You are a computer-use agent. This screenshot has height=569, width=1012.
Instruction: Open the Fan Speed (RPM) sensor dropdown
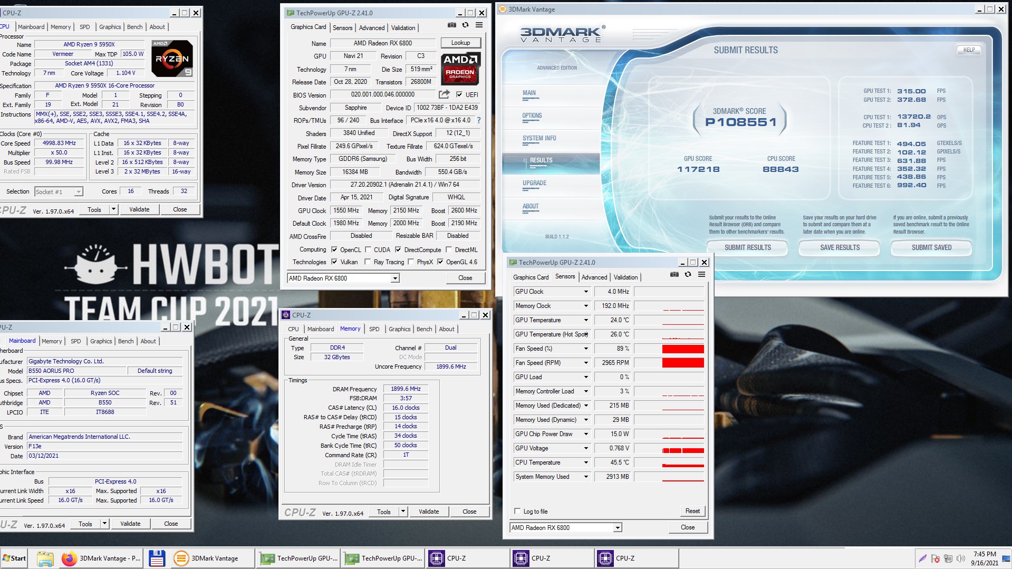[585, 363]
